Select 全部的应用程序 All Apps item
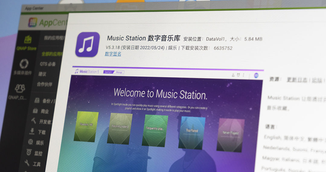Viewport: 326px width, 172px height. pyautogui.click(x=52, y=54)
